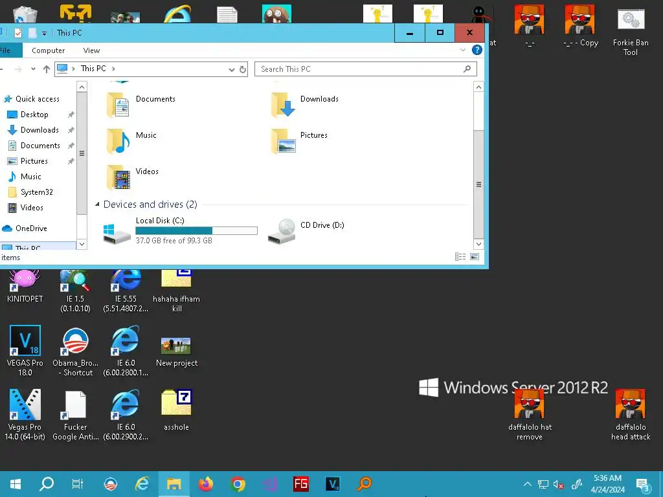663x497 pixels.
Task: Open the Music folder icon
Action: (118, 140)
